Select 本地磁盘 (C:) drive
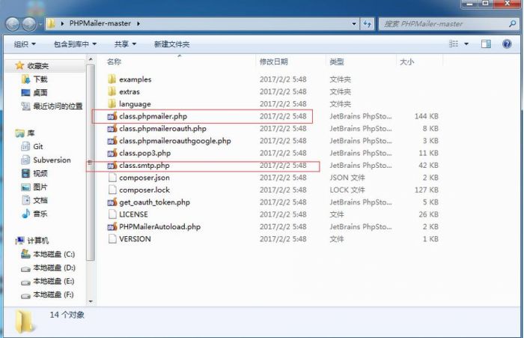The width and height of the screenshot is (524, 338). point(48,254)
